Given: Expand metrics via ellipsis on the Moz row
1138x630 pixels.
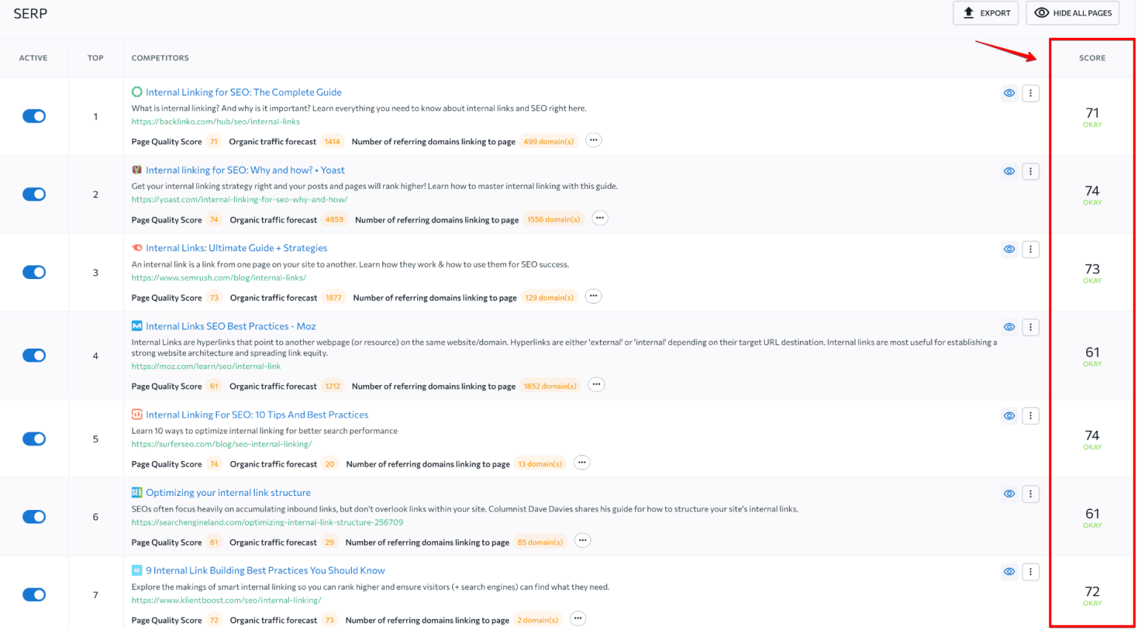Looking at the screenshot, I should tap(596, 384).
